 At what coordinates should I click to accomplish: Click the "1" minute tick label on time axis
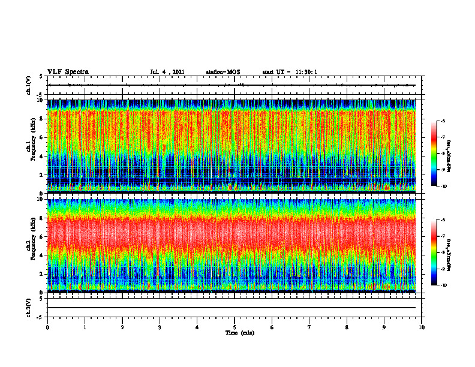[x=85, y=327]
